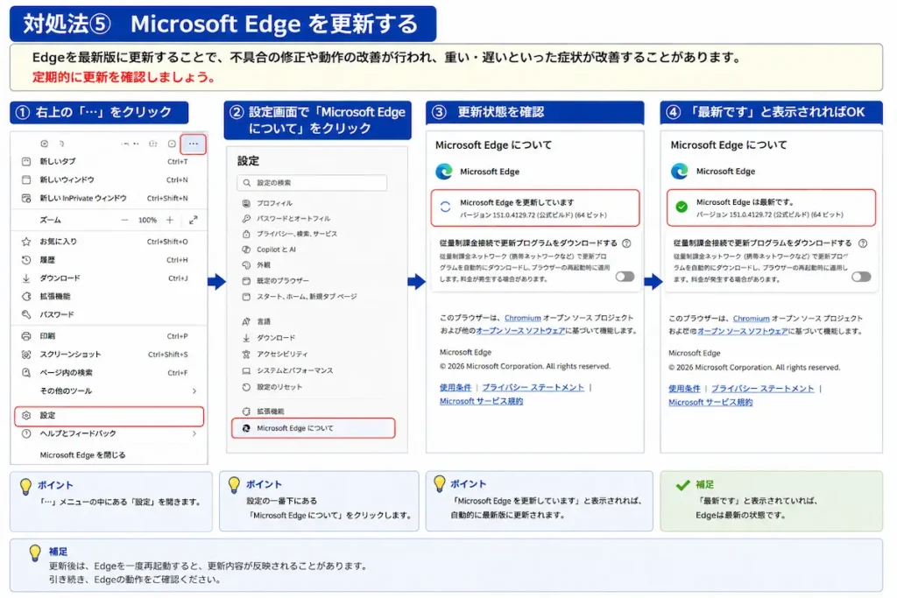Open オープンソースソフトウェア link in step ③ panel
This screenshot has width=897, height=598.
pos(520,330)
